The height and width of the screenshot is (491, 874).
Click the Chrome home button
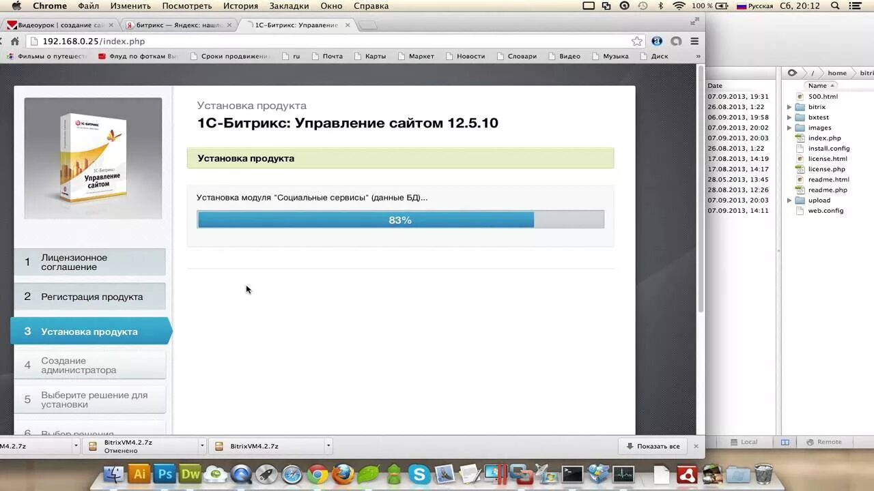coord(14,41)
